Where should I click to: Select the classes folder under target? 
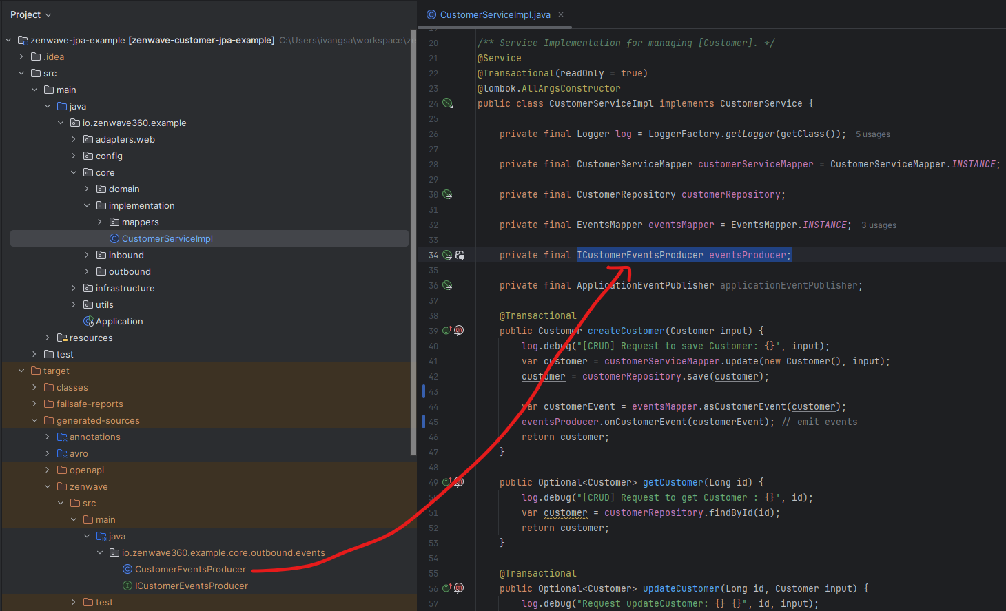point(72,387)
